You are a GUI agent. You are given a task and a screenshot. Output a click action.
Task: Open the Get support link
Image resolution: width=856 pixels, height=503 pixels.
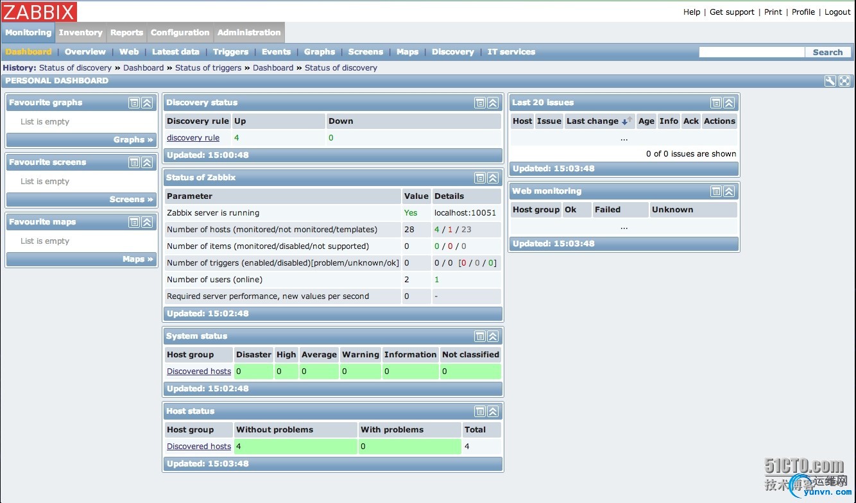(732, 12)
